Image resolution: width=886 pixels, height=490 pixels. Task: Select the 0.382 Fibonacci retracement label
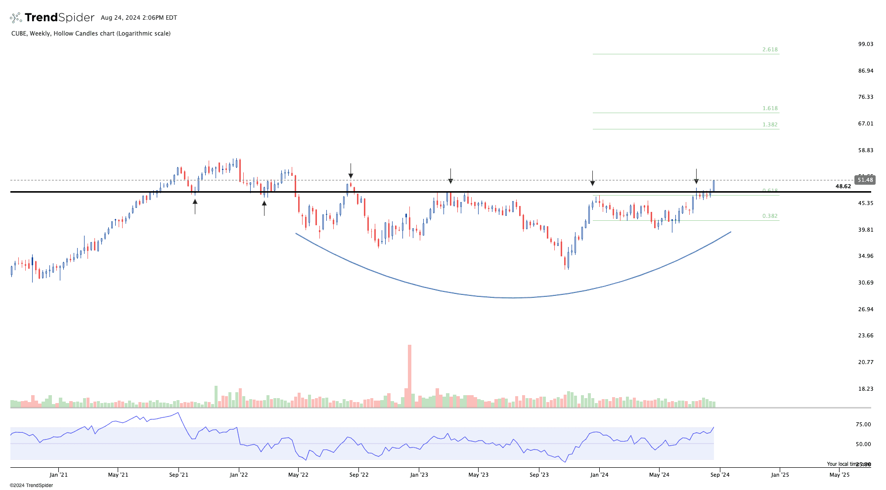pyautogui.click(x=770, y=216)
